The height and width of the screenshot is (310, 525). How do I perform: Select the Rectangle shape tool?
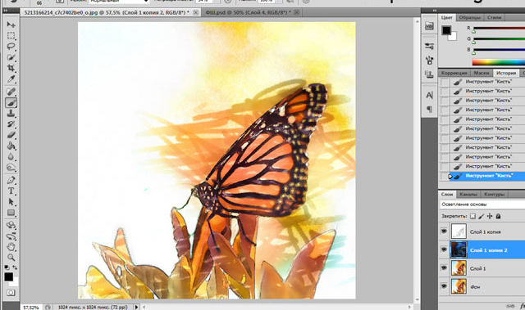point(11,213)
